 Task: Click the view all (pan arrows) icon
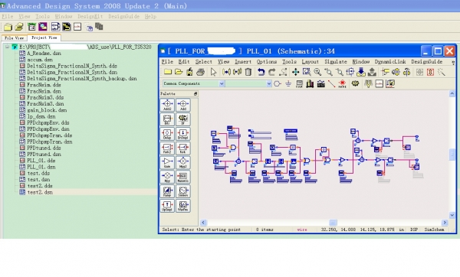[295, 72]
